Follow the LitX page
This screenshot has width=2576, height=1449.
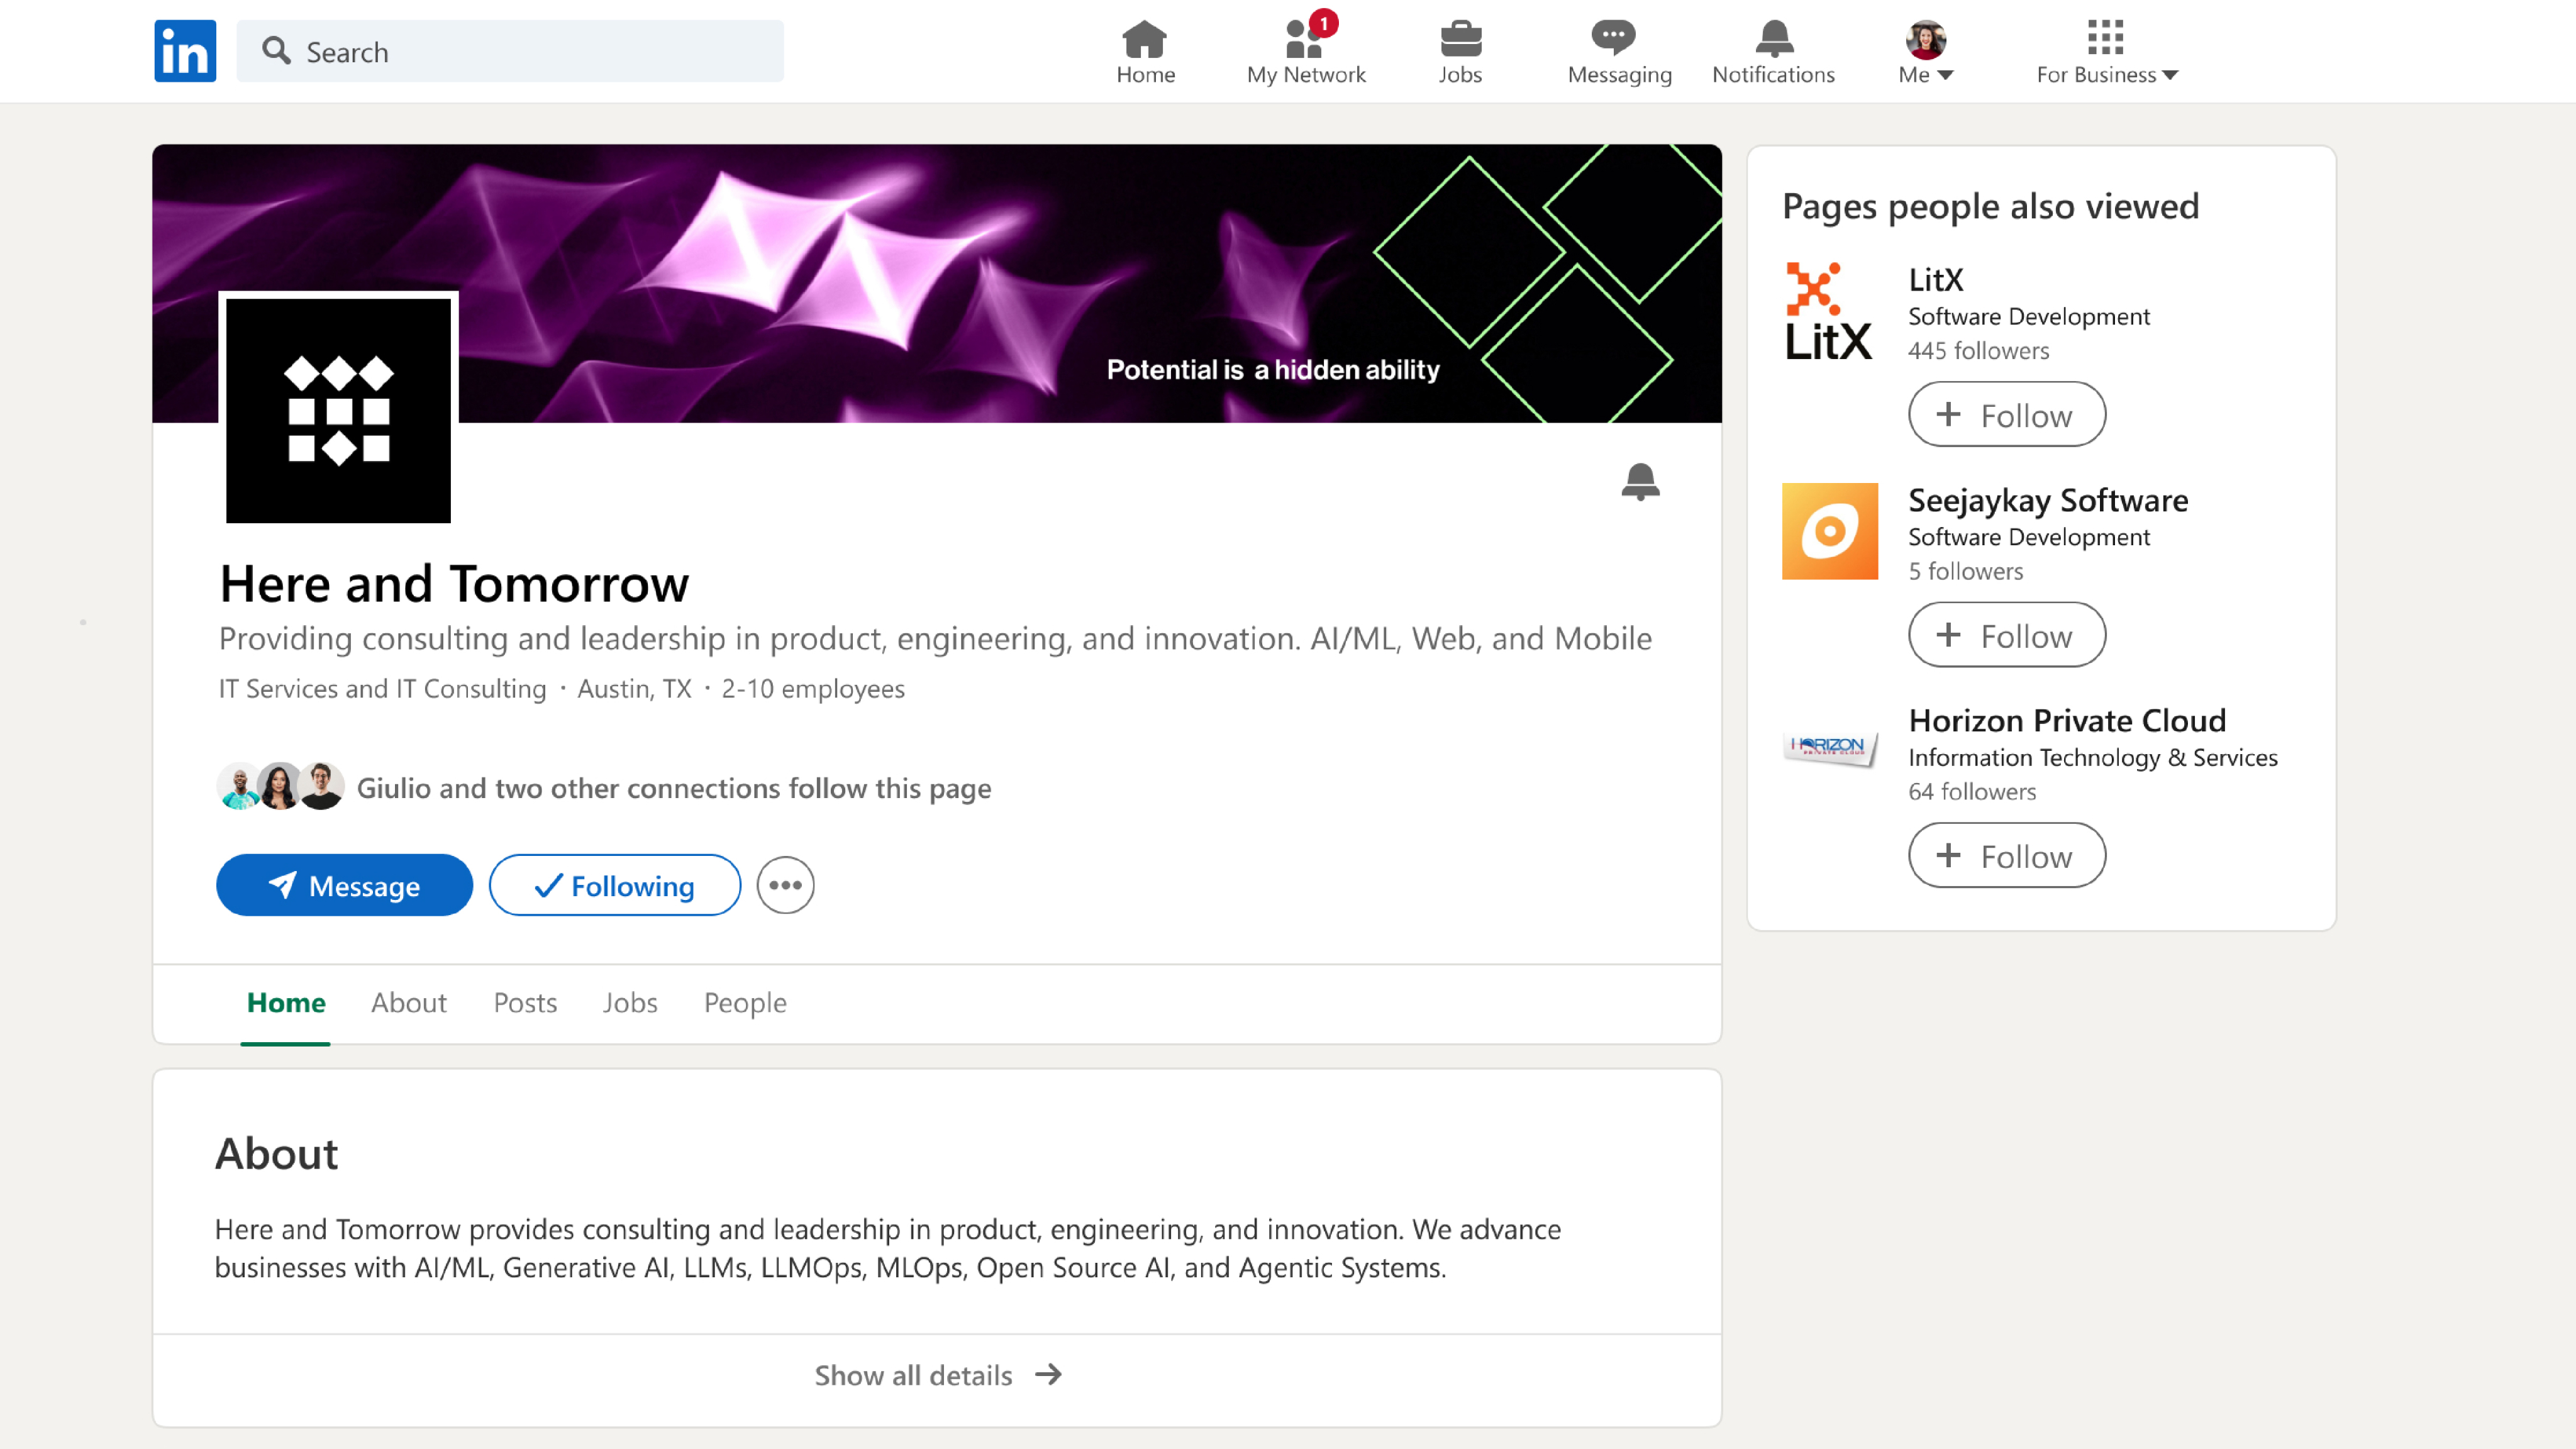point(2006,414)
